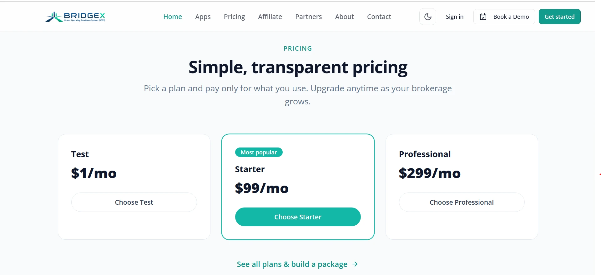This screenshot has width=601, height=275.
Task: Click the arrow icon next to See all plans
Action: pos(355,264)
